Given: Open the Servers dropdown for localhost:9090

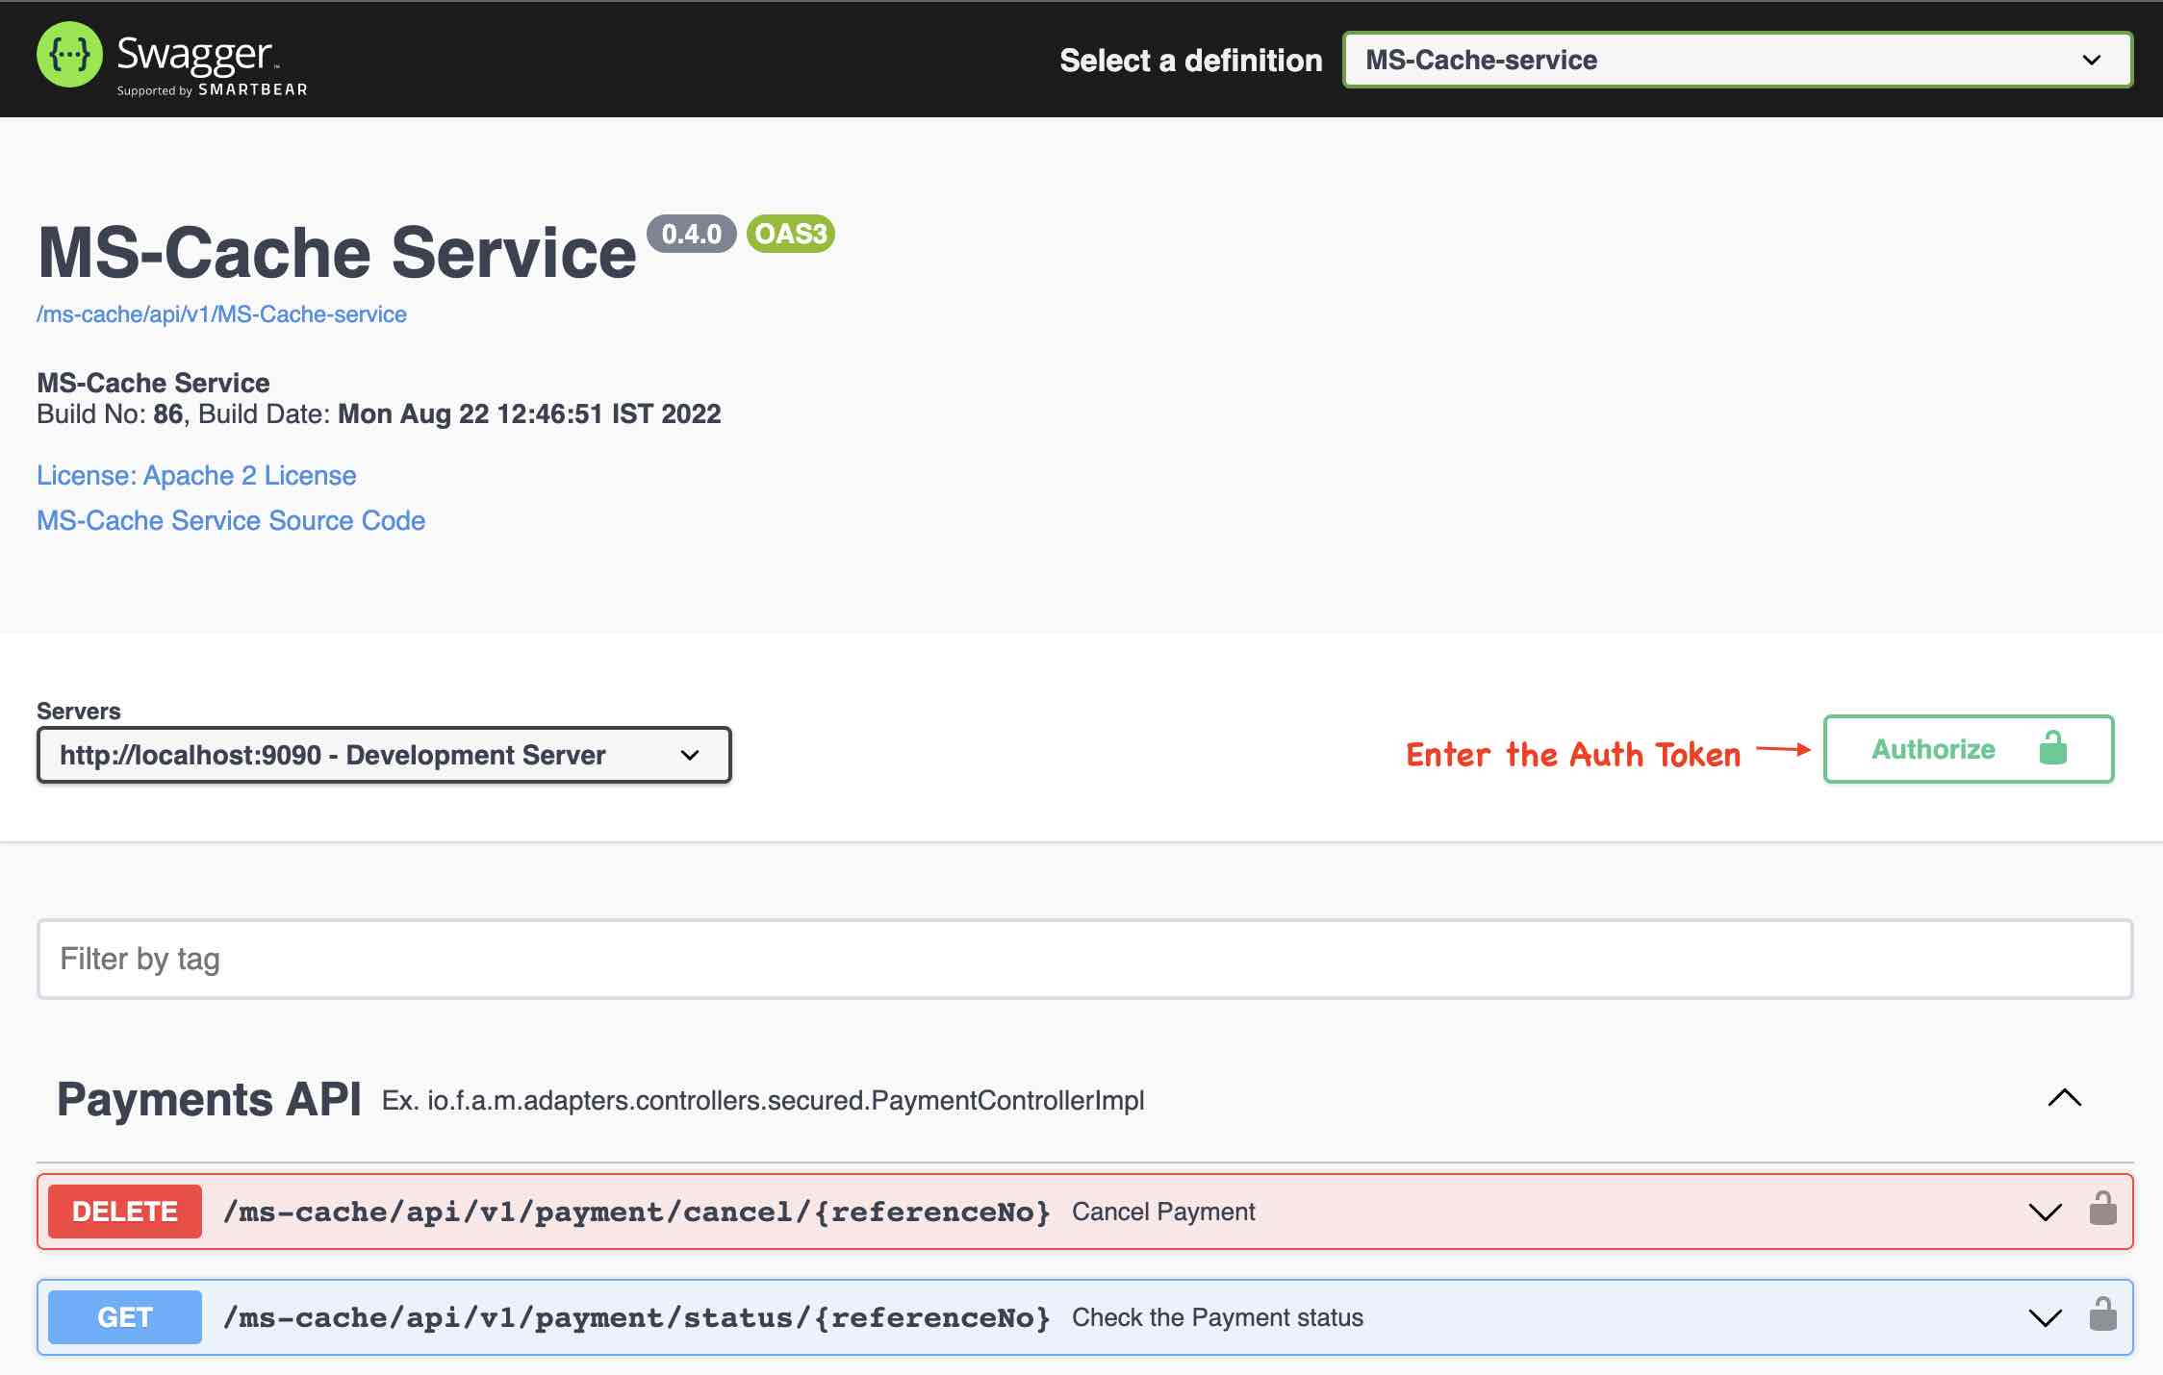Looking at the screenshot, I should (384, 755).
